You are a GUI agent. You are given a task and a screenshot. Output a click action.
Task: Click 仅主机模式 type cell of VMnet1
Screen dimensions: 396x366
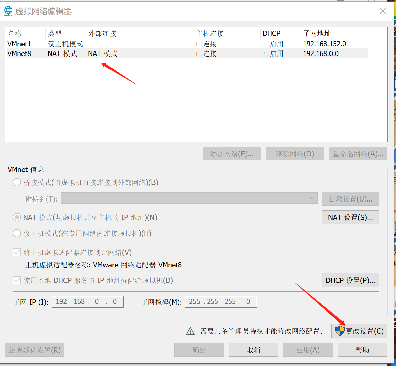point(65,44)
